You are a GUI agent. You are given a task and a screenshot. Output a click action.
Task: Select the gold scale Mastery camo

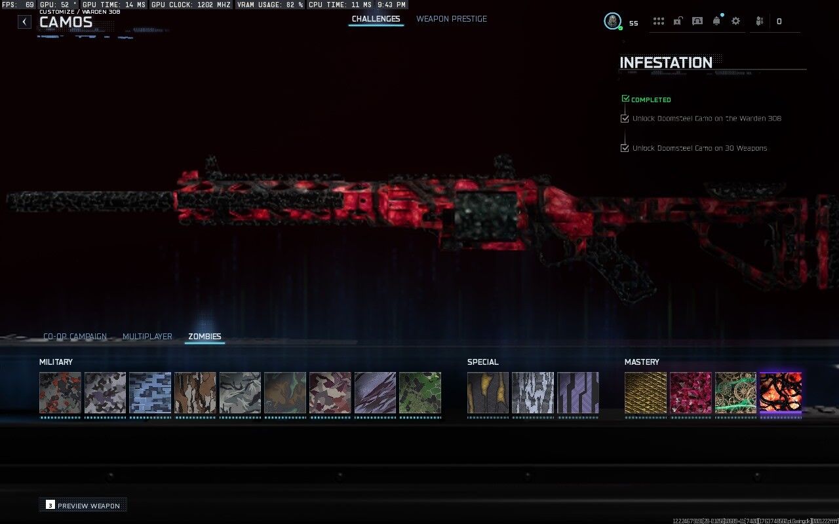click(x=646, y=393)
